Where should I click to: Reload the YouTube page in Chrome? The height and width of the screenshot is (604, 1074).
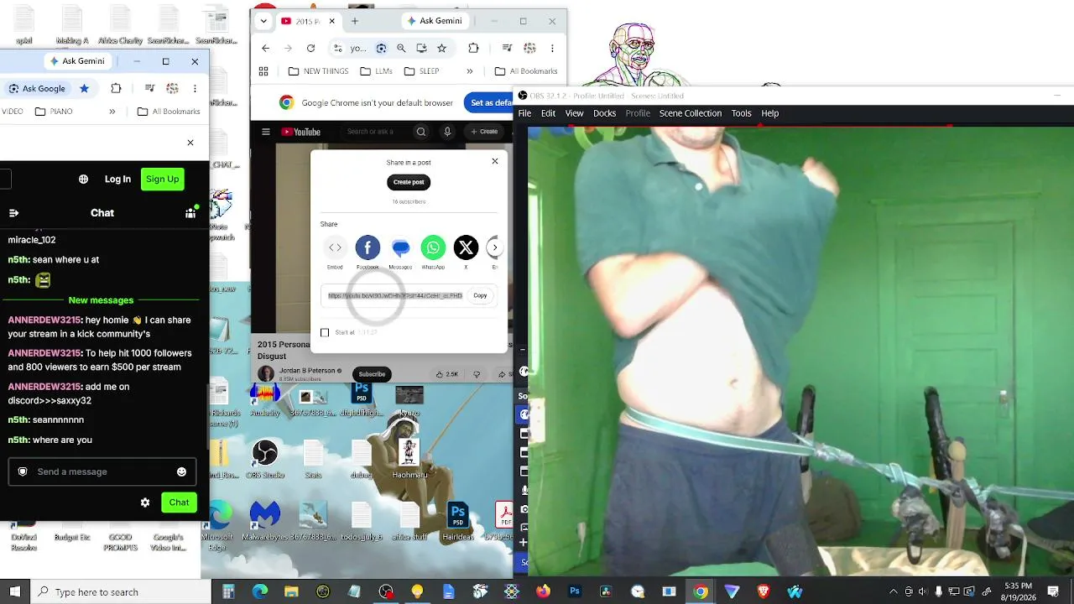pyautogui.click(x=310, y=49)
